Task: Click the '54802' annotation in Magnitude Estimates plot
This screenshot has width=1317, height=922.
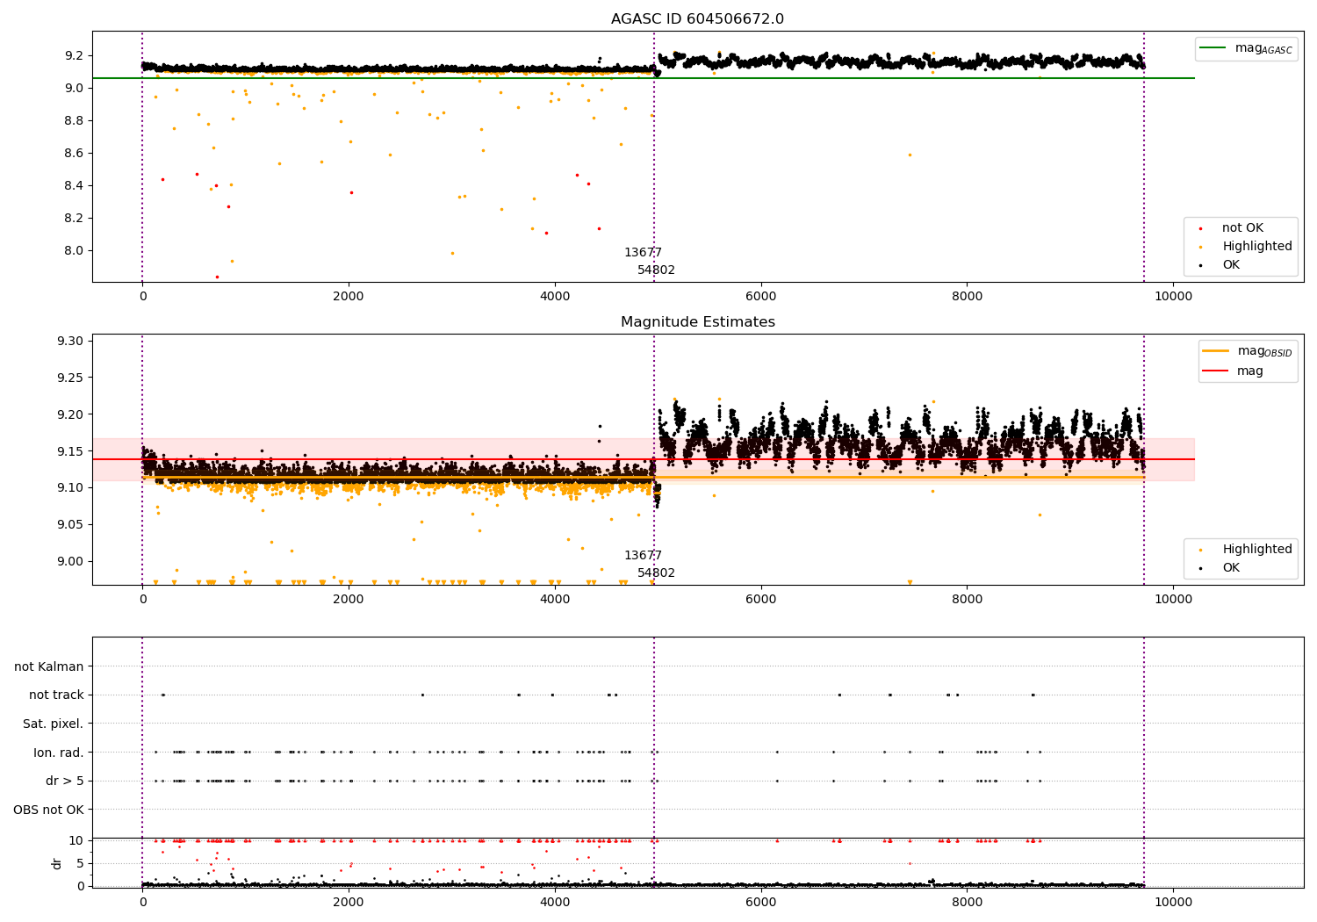Action: click(656, 573)
